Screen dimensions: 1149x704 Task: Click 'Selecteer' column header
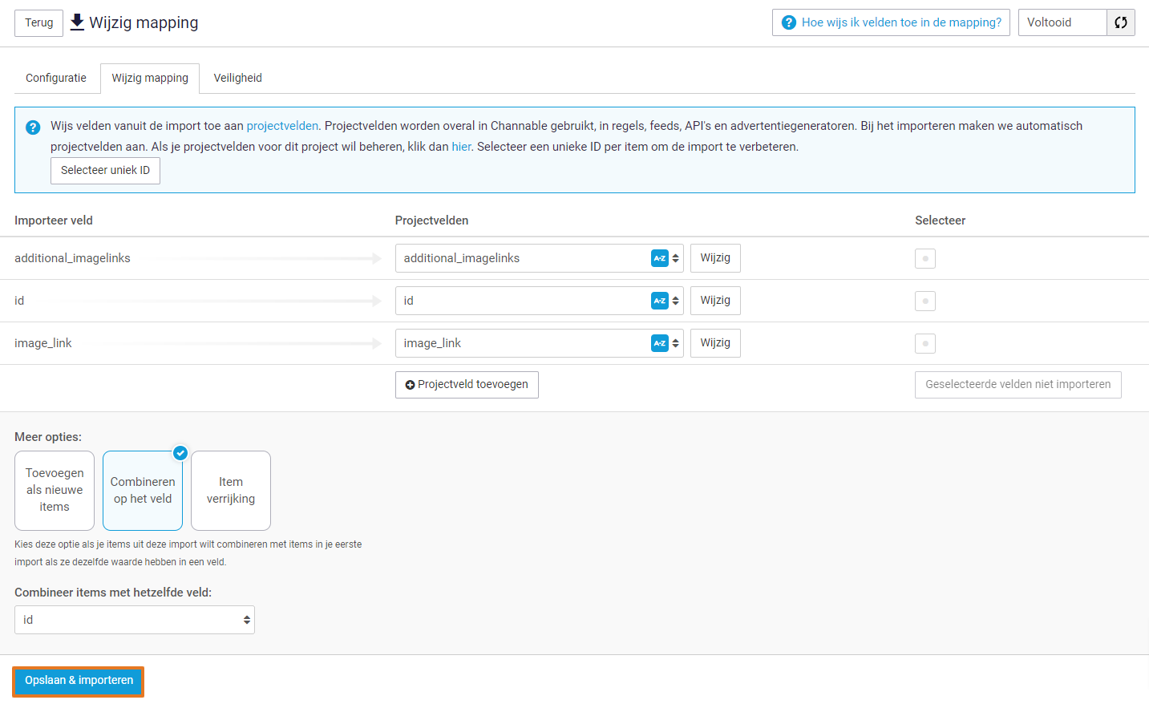tap(940, 221)
